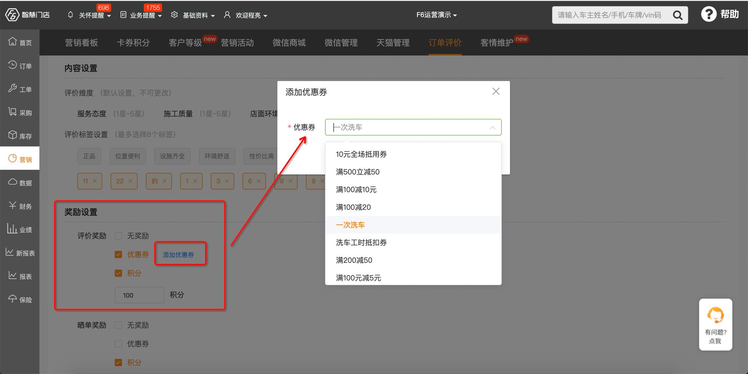The image size is (748, 374).
Task: Check 无奖励 under 晒单奖励
Action: pyautogui.click(x=119, y=325)
